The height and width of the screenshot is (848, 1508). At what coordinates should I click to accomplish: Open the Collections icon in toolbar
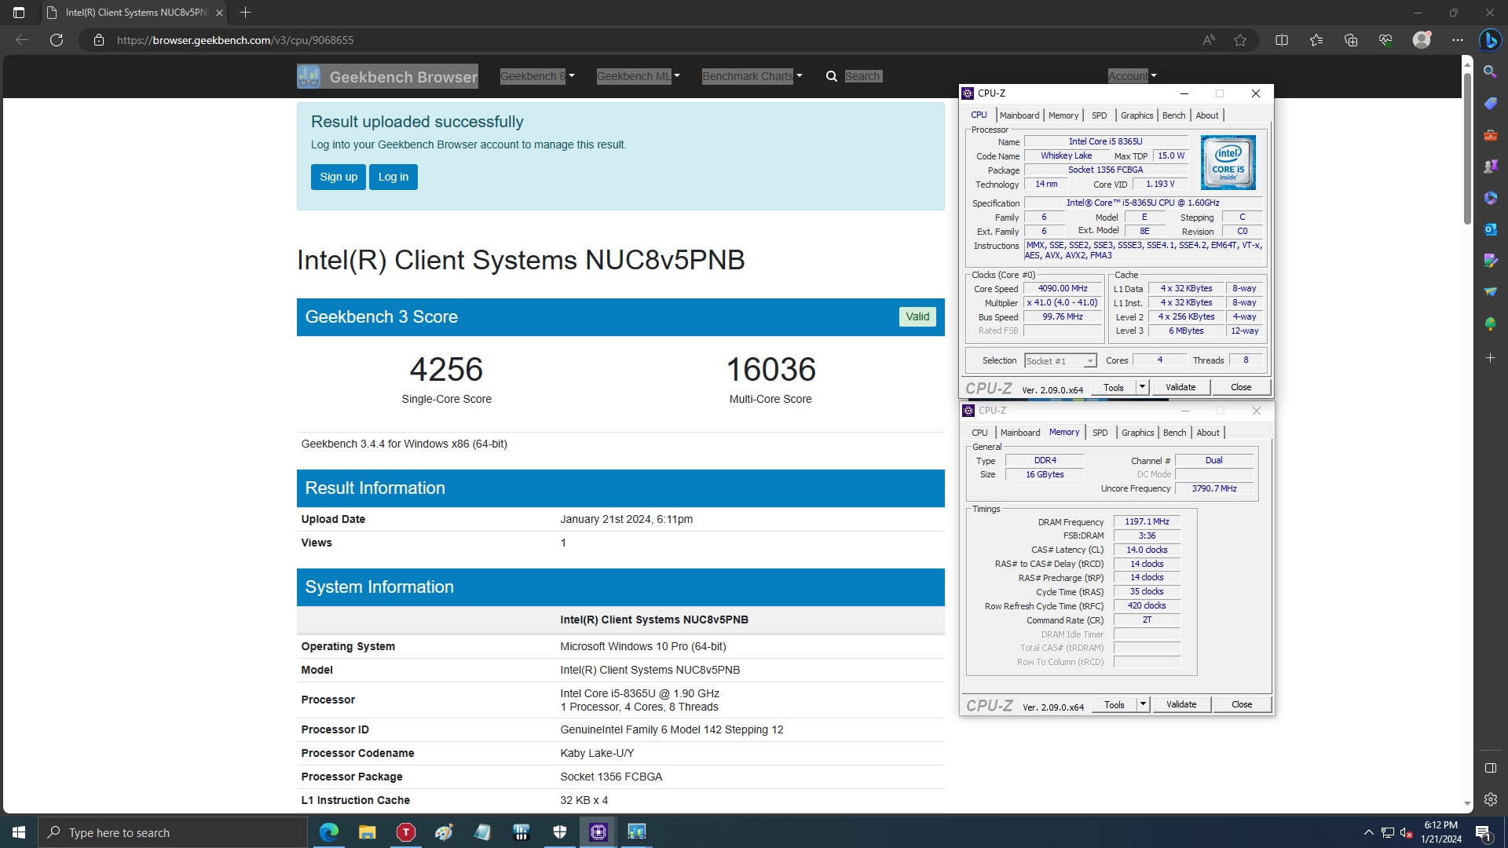click(x=1351, y=40)
